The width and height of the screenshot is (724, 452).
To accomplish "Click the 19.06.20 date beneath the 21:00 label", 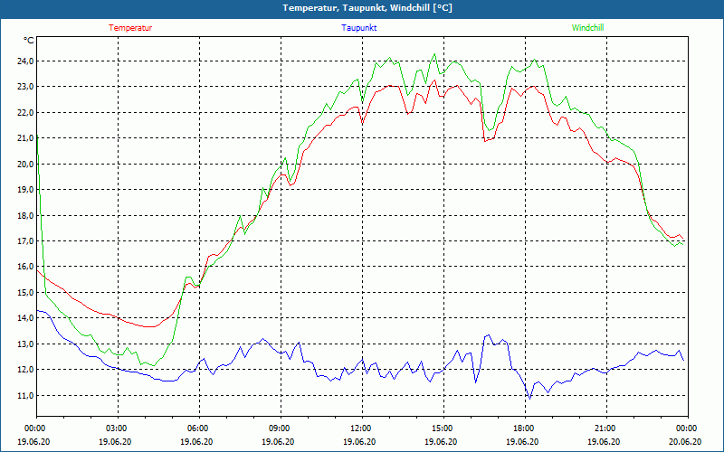I will click(x=604, y=441).
